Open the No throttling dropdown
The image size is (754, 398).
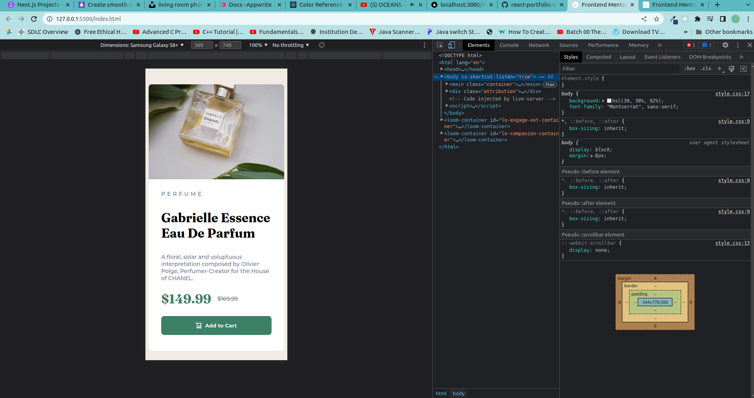click(x=291, y=45)
